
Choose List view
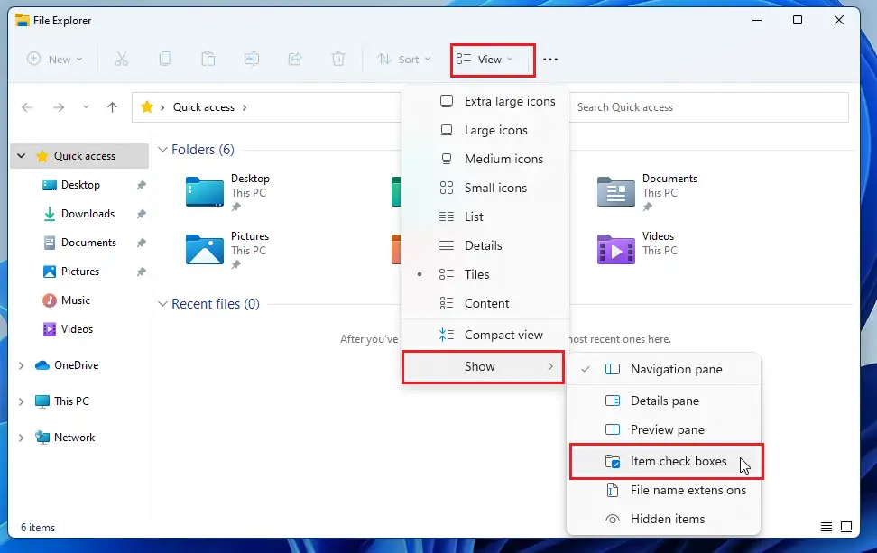[x=485, y=217]
